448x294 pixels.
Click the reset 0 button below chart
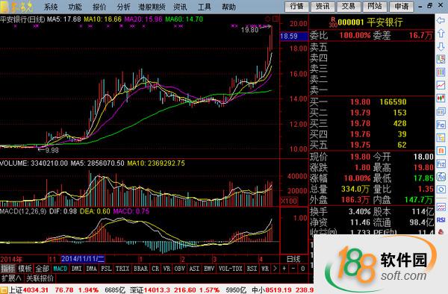303,269
